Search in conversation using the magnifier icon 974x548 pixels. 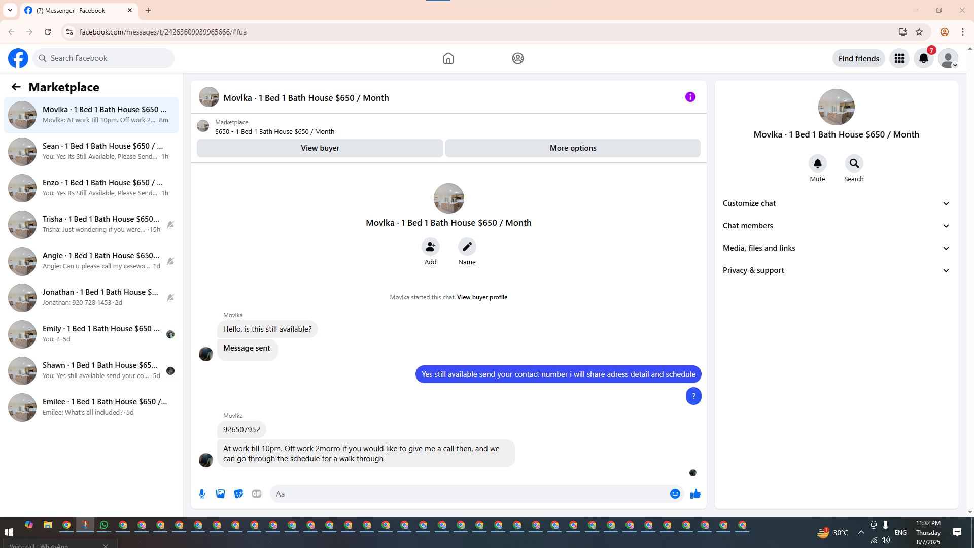point(854,163)
